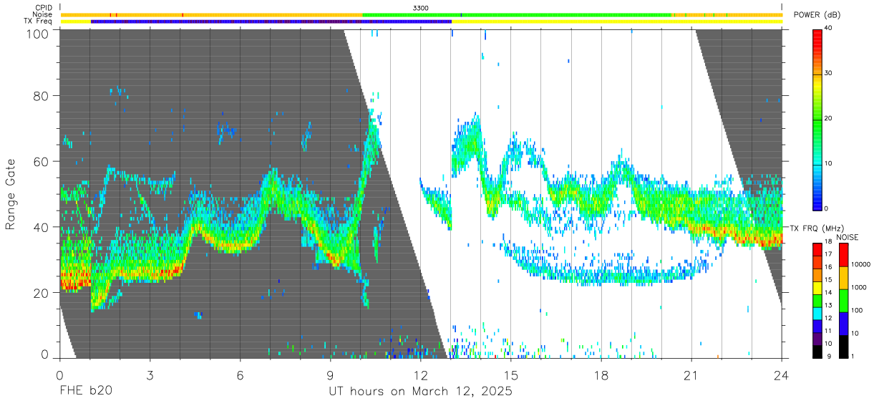Click the 10000 value on NOISE legend
879x406 pixels.
tap(860, 265)
